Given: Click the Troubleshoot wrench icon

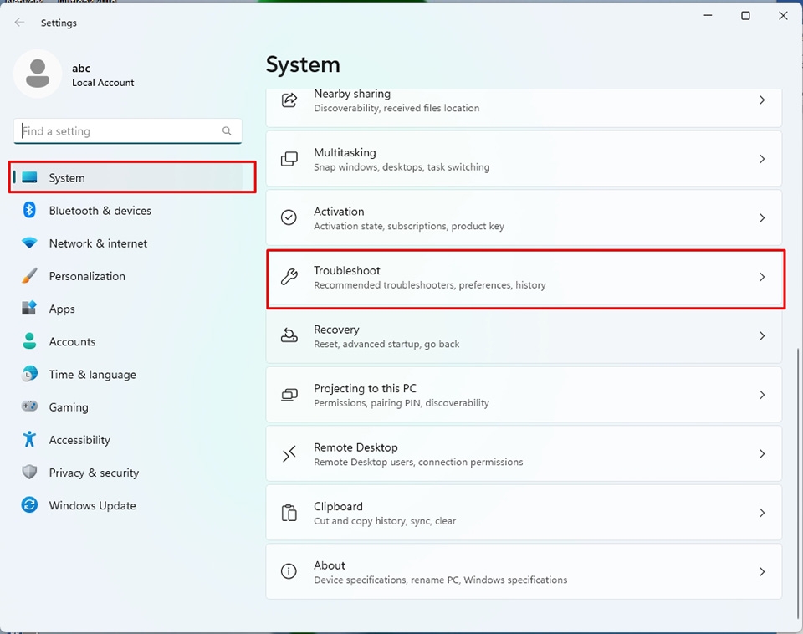Looking at the screenshot, I should [x=289, y=276].
